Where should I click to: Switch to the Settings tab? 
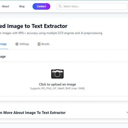tap(22, 44)
